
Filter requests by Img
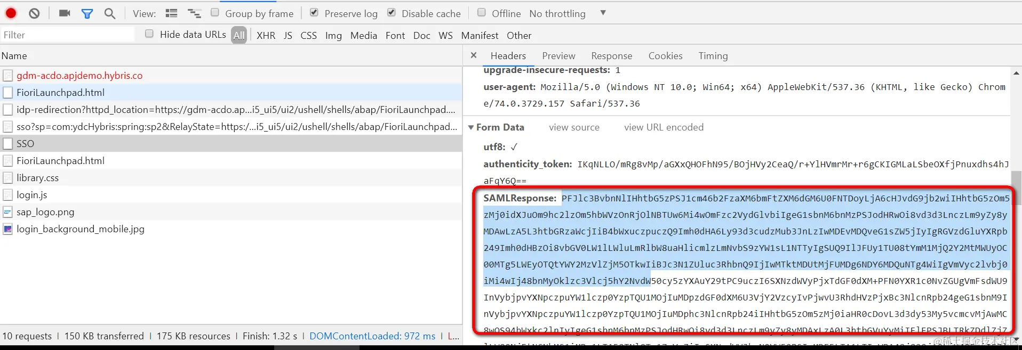point(333,35)
